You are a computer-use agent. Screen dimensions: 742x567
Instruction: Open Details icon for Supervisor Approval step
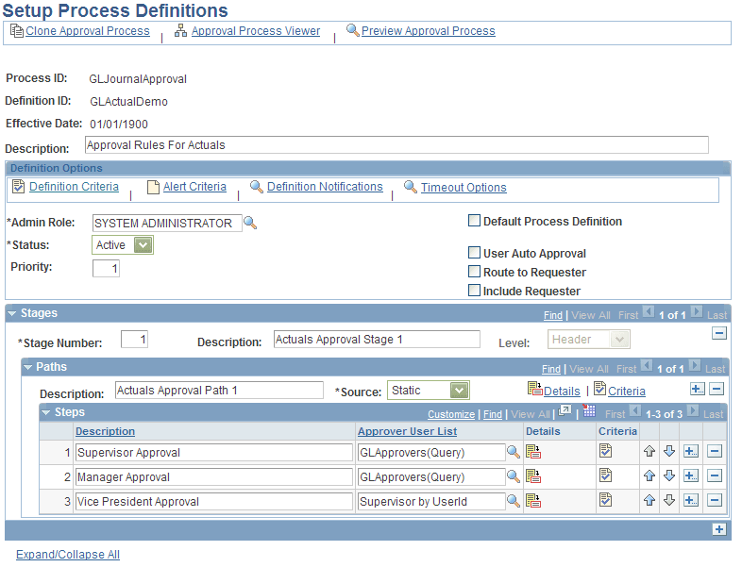coord(533,452)
